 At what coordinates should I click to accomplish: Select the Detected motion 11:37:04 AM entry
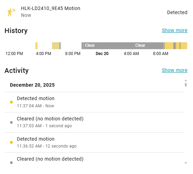click(94, 102)
